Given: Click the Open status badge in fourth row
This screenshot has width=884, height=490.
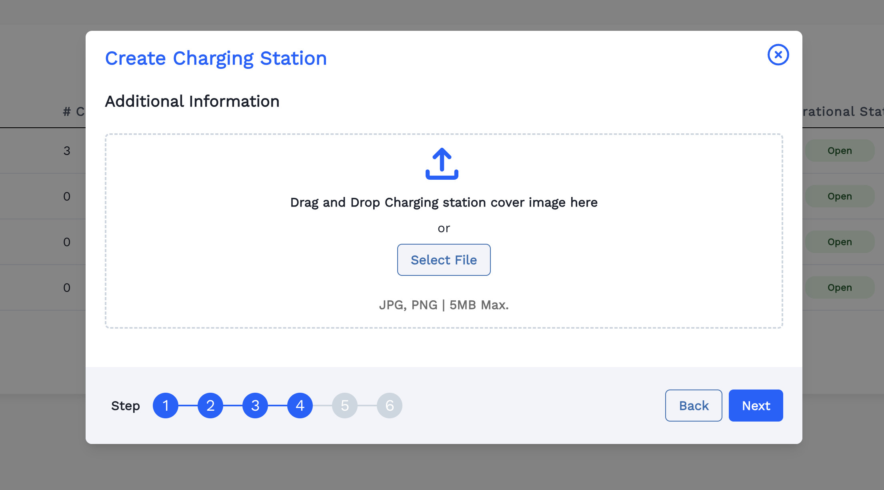Looking at the screenshot, I should click(x=840, y=288).
